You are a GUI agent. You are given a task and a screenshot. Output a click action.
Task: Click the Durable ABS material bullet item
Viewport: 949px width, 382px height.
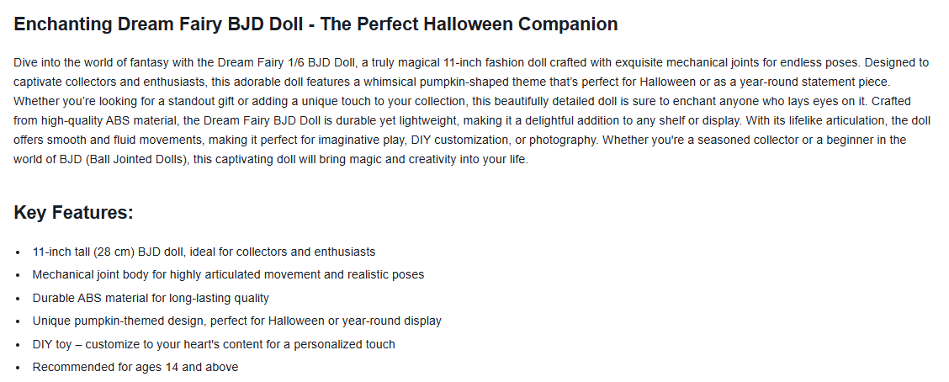click(151, 298)
